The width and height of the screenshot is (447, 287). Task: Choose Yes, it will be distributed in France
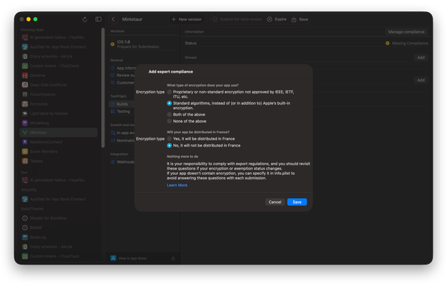170,138
